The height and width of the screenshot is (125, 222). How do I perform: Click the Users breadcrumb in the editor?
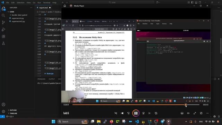pyautogui.click(x=43, y=12)
